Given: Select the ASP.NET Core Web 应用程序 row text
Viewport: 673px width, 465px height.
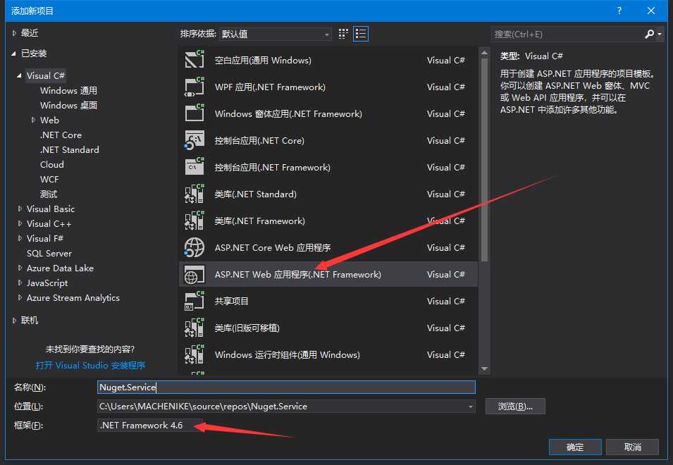Looking at the screenshot, I should pos(273,247).
